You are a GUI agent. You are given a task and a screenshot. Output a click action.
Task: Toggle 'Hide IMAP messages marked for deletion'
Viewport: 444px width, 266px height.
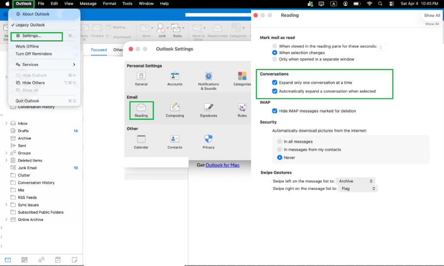pos(274,111)
